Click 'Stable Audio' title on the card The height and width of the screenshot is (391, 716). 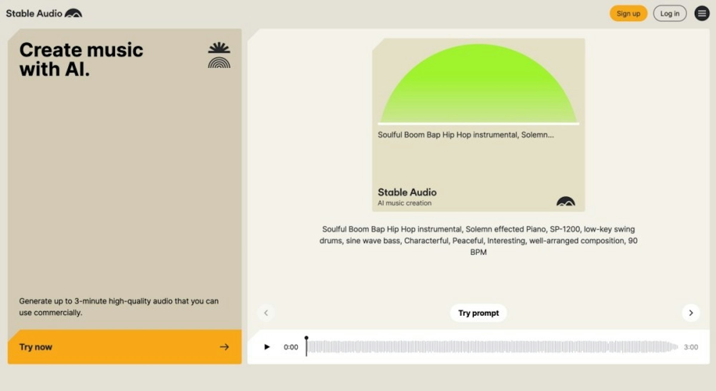tap(407, 192)
